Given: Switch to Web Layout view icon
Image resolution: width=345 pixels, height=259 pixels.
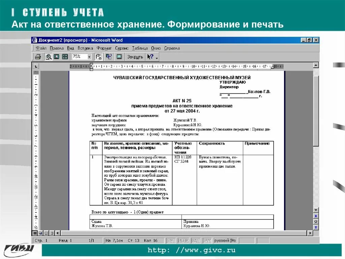Looking at the screenshot, I should [40, 233].
